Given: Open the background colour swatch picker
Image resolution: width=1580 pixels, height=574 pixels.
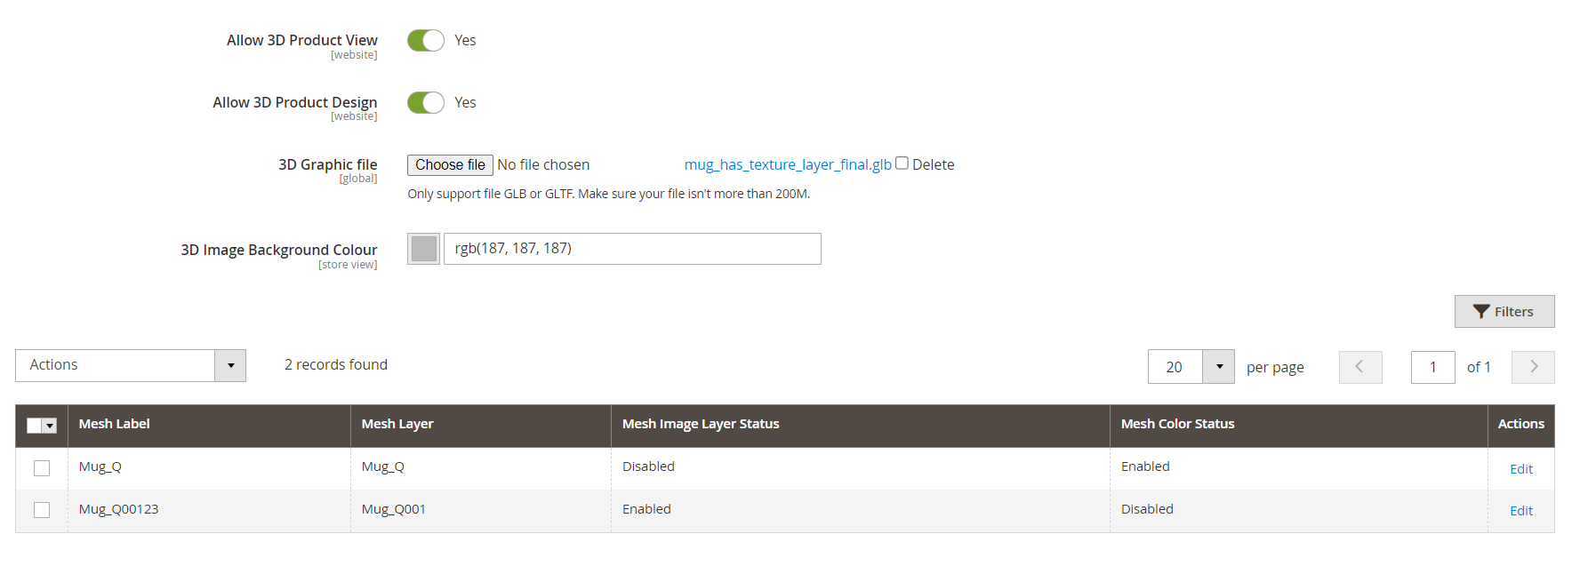Looking at the screenshot, I should pyautogui.click(x=424, y=249).
